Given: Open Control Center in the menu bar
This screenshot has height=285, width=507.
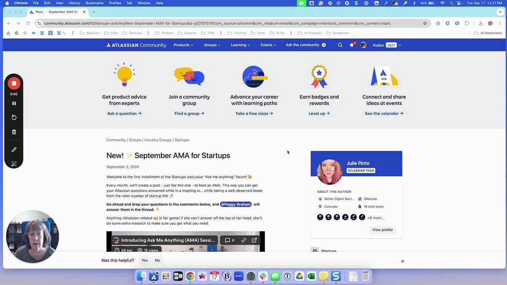Looking at the screenshot, I should [x=460, y=3].
